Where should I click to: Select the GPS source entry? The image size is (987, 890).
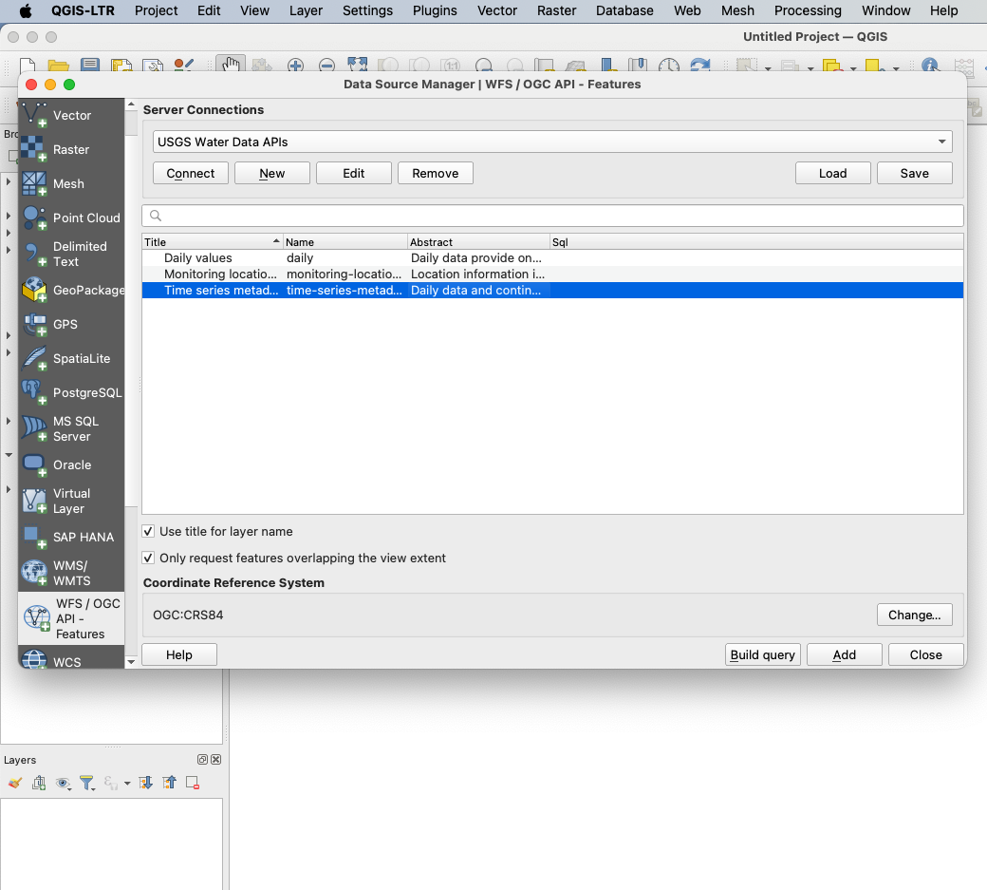[x=71, y=324]
